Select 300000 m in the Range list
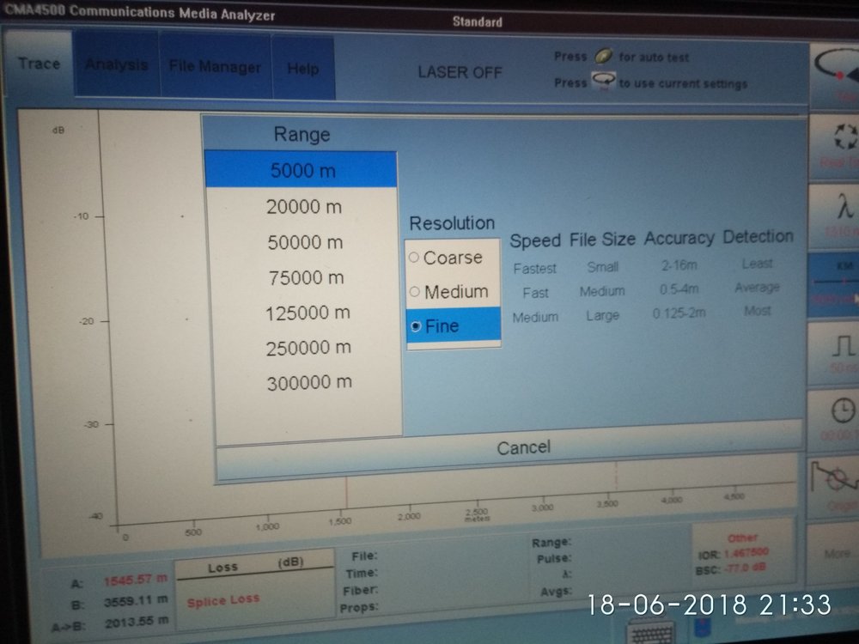 pyautogui.click(x=308, y=383)
